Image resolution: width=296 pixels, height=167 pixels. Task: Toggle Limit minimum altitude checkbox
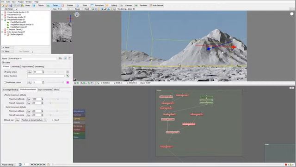[x=5, y=107]
